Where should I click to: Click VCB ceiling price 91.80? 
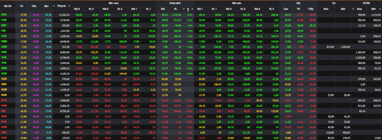point(35,79)
